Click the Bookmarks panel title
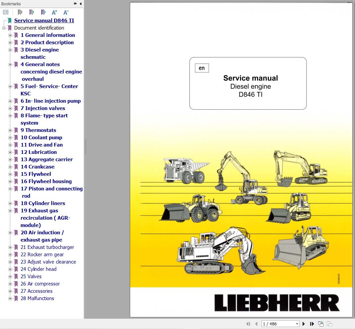The height and width of the screenshot is (329, 355). click(x=11, y=4)
